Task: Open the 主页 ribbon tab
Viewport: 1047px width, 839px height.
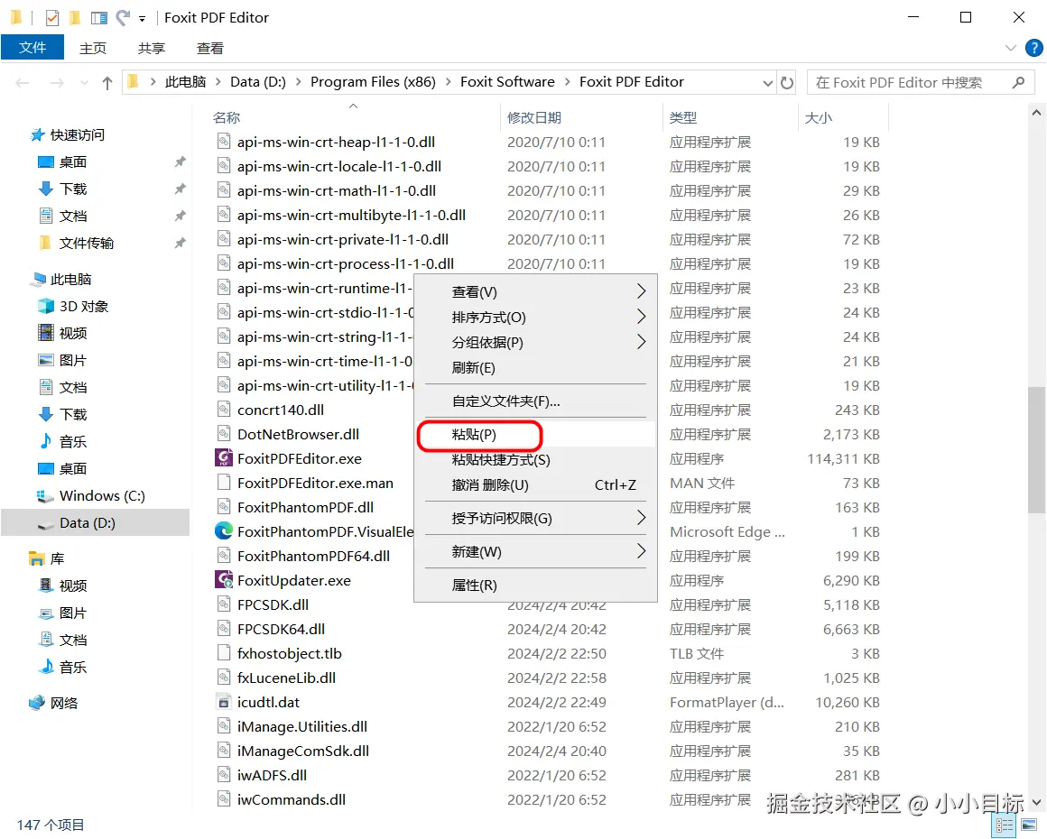Action: coord(93,48)
